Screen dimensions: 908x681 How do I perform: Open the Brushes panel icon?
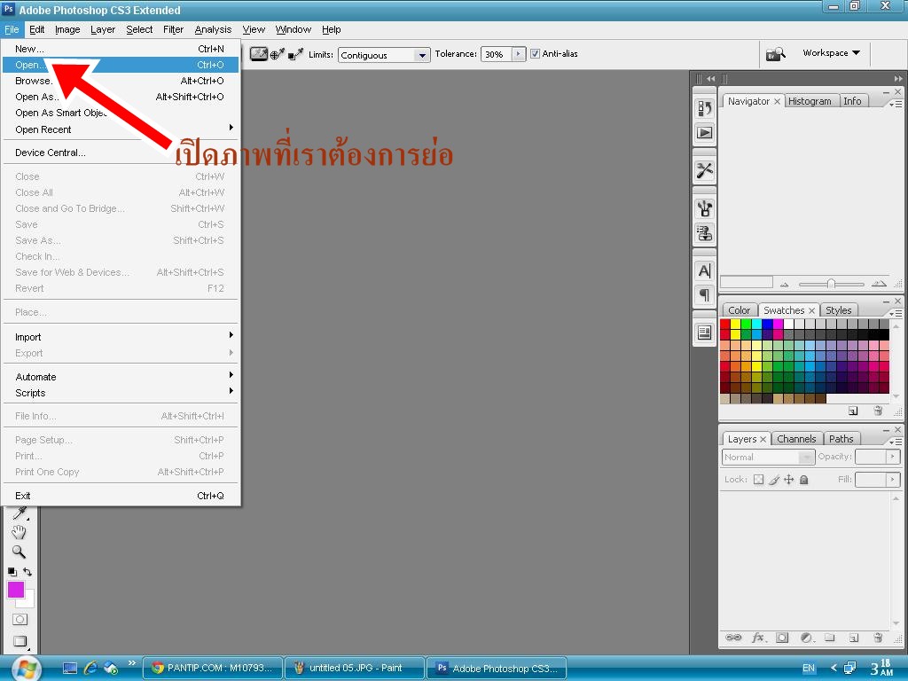(x=705, y=208)
